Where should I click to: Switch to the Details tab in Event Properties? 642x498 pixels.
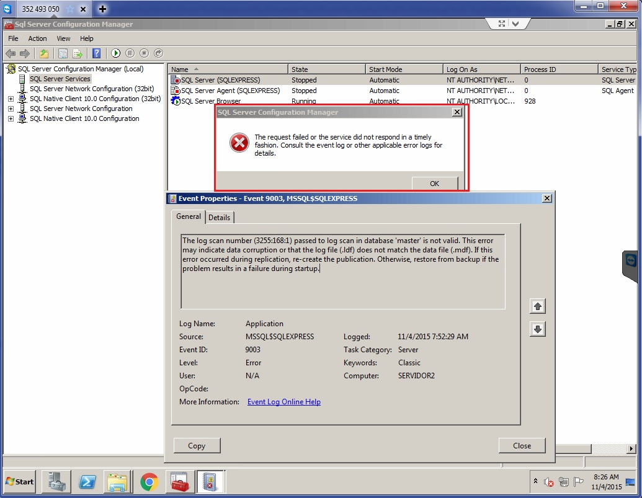[x=219, y=218]
